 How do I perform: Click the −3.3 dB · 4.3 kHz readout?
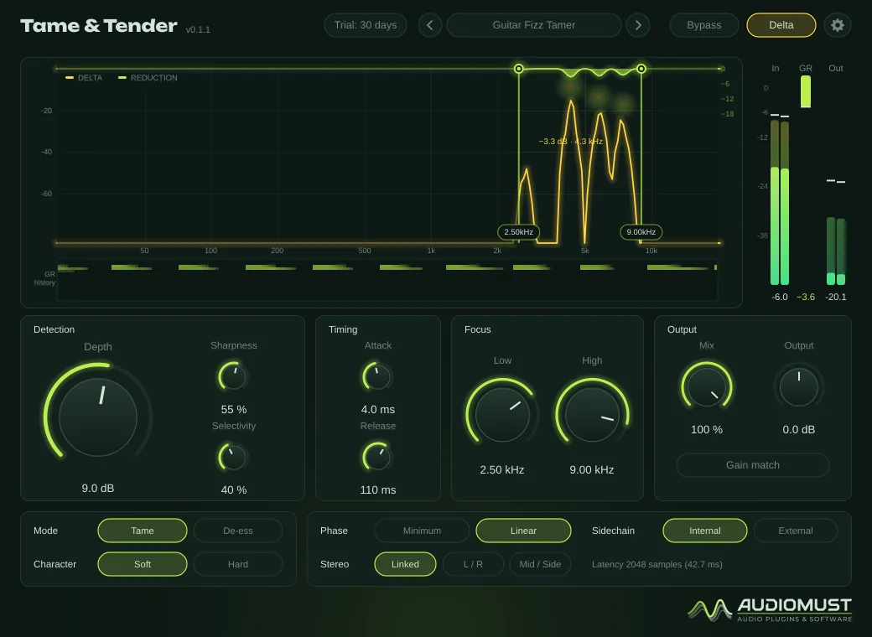571,141
